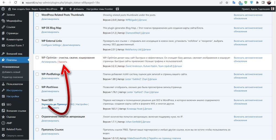Open site home icon in admin bar
Image resolution: width=276 pixels, height=140 pixels.
pos(9,9)
